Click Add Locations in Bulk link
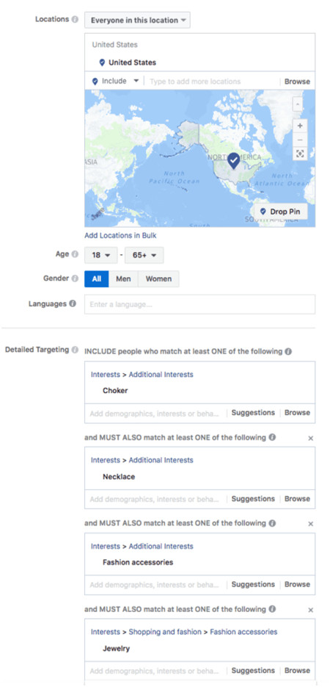This screenshot has width=330, height=687. click(120, 235)
